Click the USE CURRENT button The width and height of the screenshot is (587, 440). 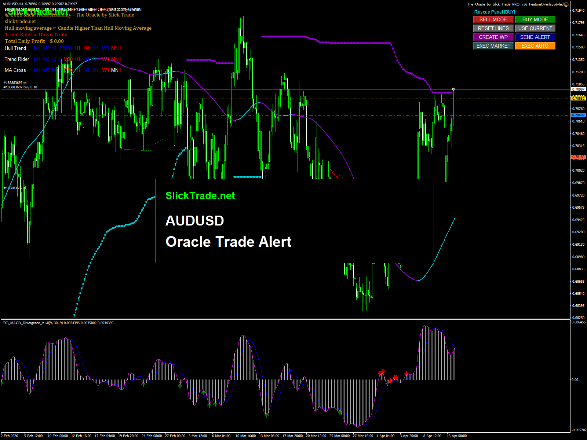[535, 28]
